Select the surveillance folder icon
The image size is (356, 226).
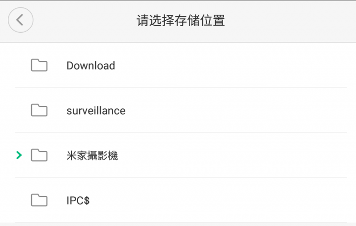point(39,110)
